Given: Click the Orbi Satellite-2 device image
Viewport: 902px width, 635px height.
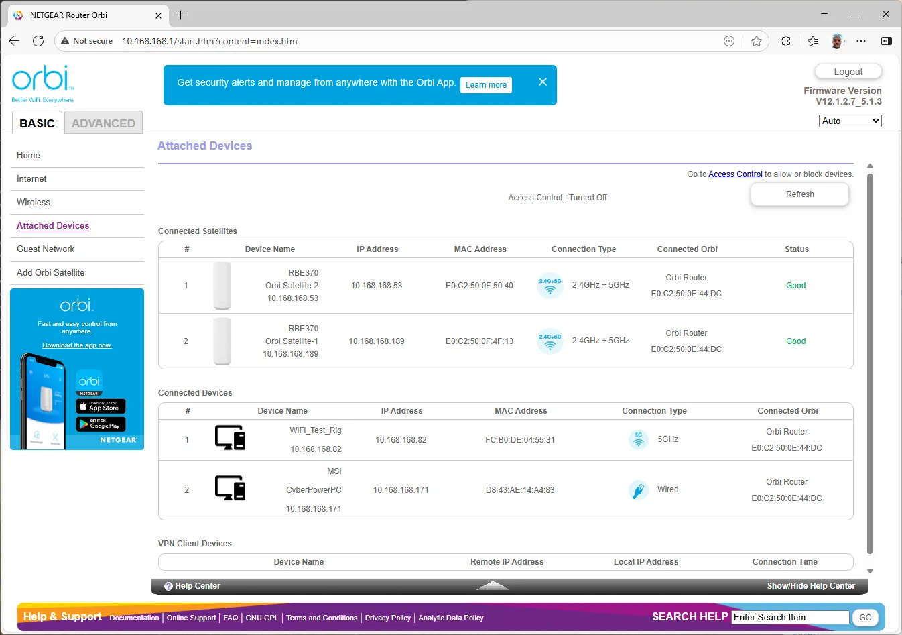Looking at the screenshot, I should click(x=222, y=286).
